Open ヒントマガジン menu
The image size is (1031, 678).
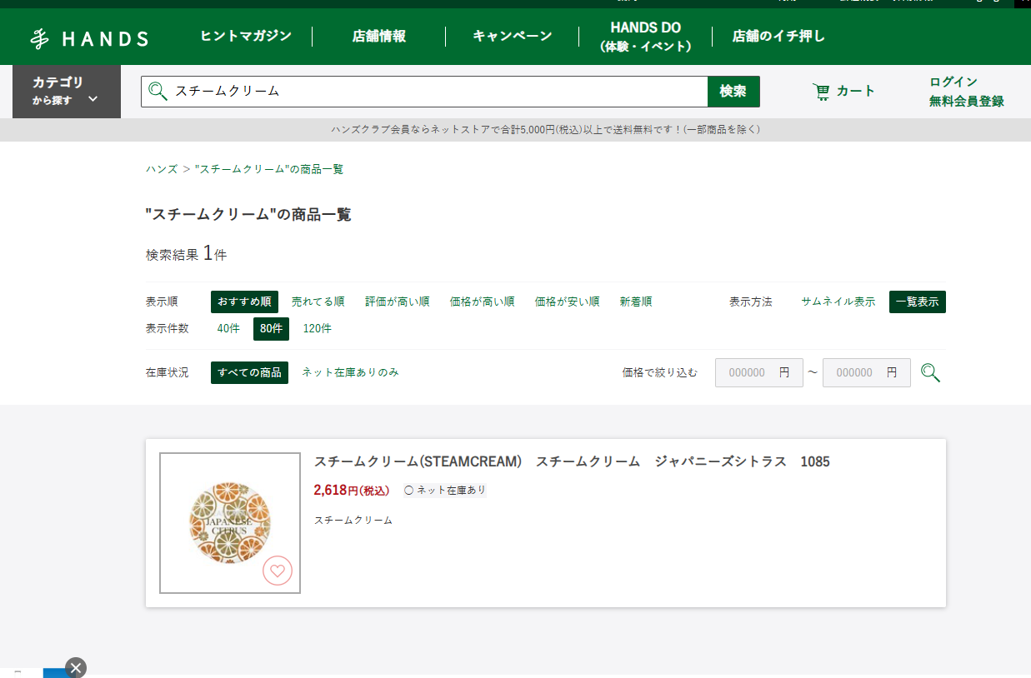tap(246, 36)
